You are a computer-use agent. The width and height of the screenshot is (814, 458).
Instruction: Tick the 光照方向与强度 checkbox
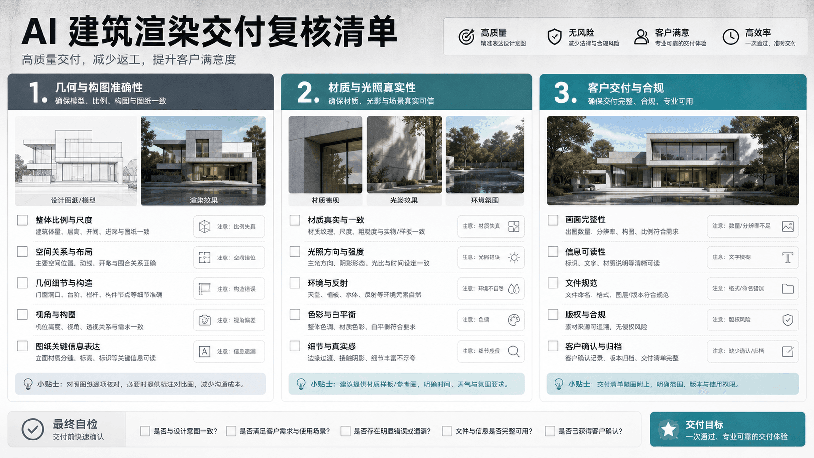[295, 252]
